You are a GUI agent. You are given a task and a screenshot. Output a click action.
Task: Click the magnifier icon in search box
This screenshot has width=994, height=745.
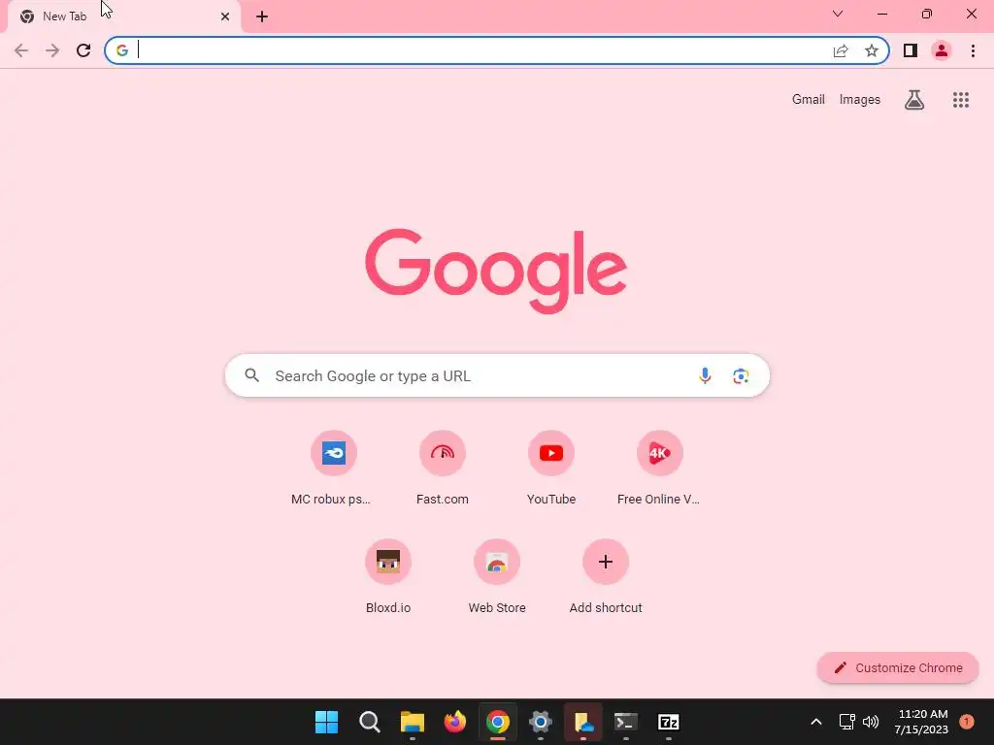click(251, 375)
